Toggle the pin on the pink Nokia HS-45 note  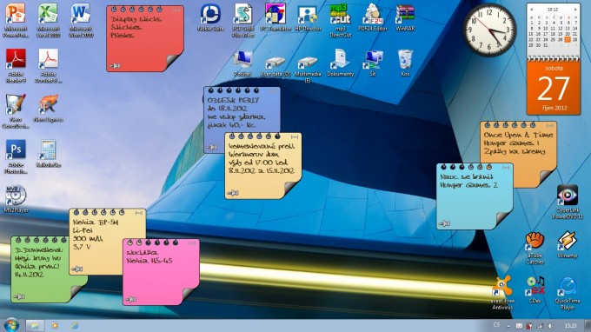click(x=130, y=299)
